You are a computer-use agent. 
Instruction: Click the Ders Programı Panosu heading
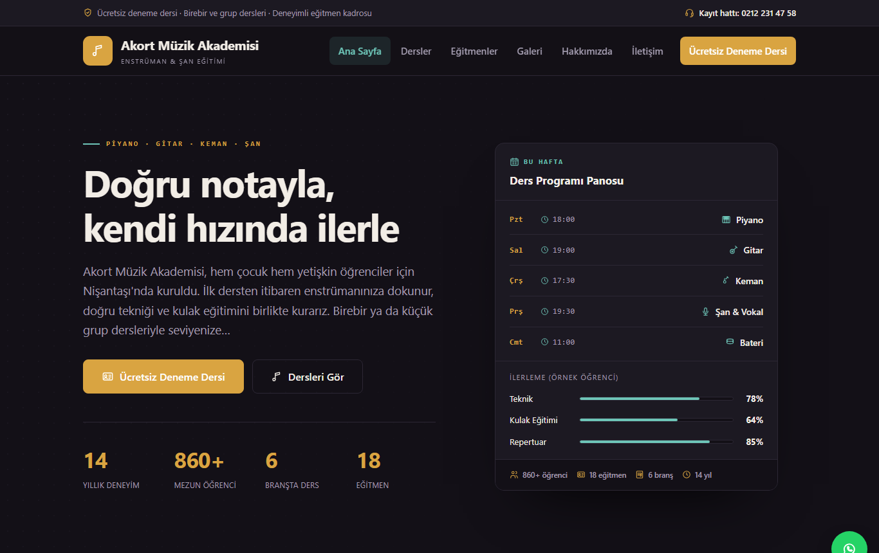click(566, 181)
